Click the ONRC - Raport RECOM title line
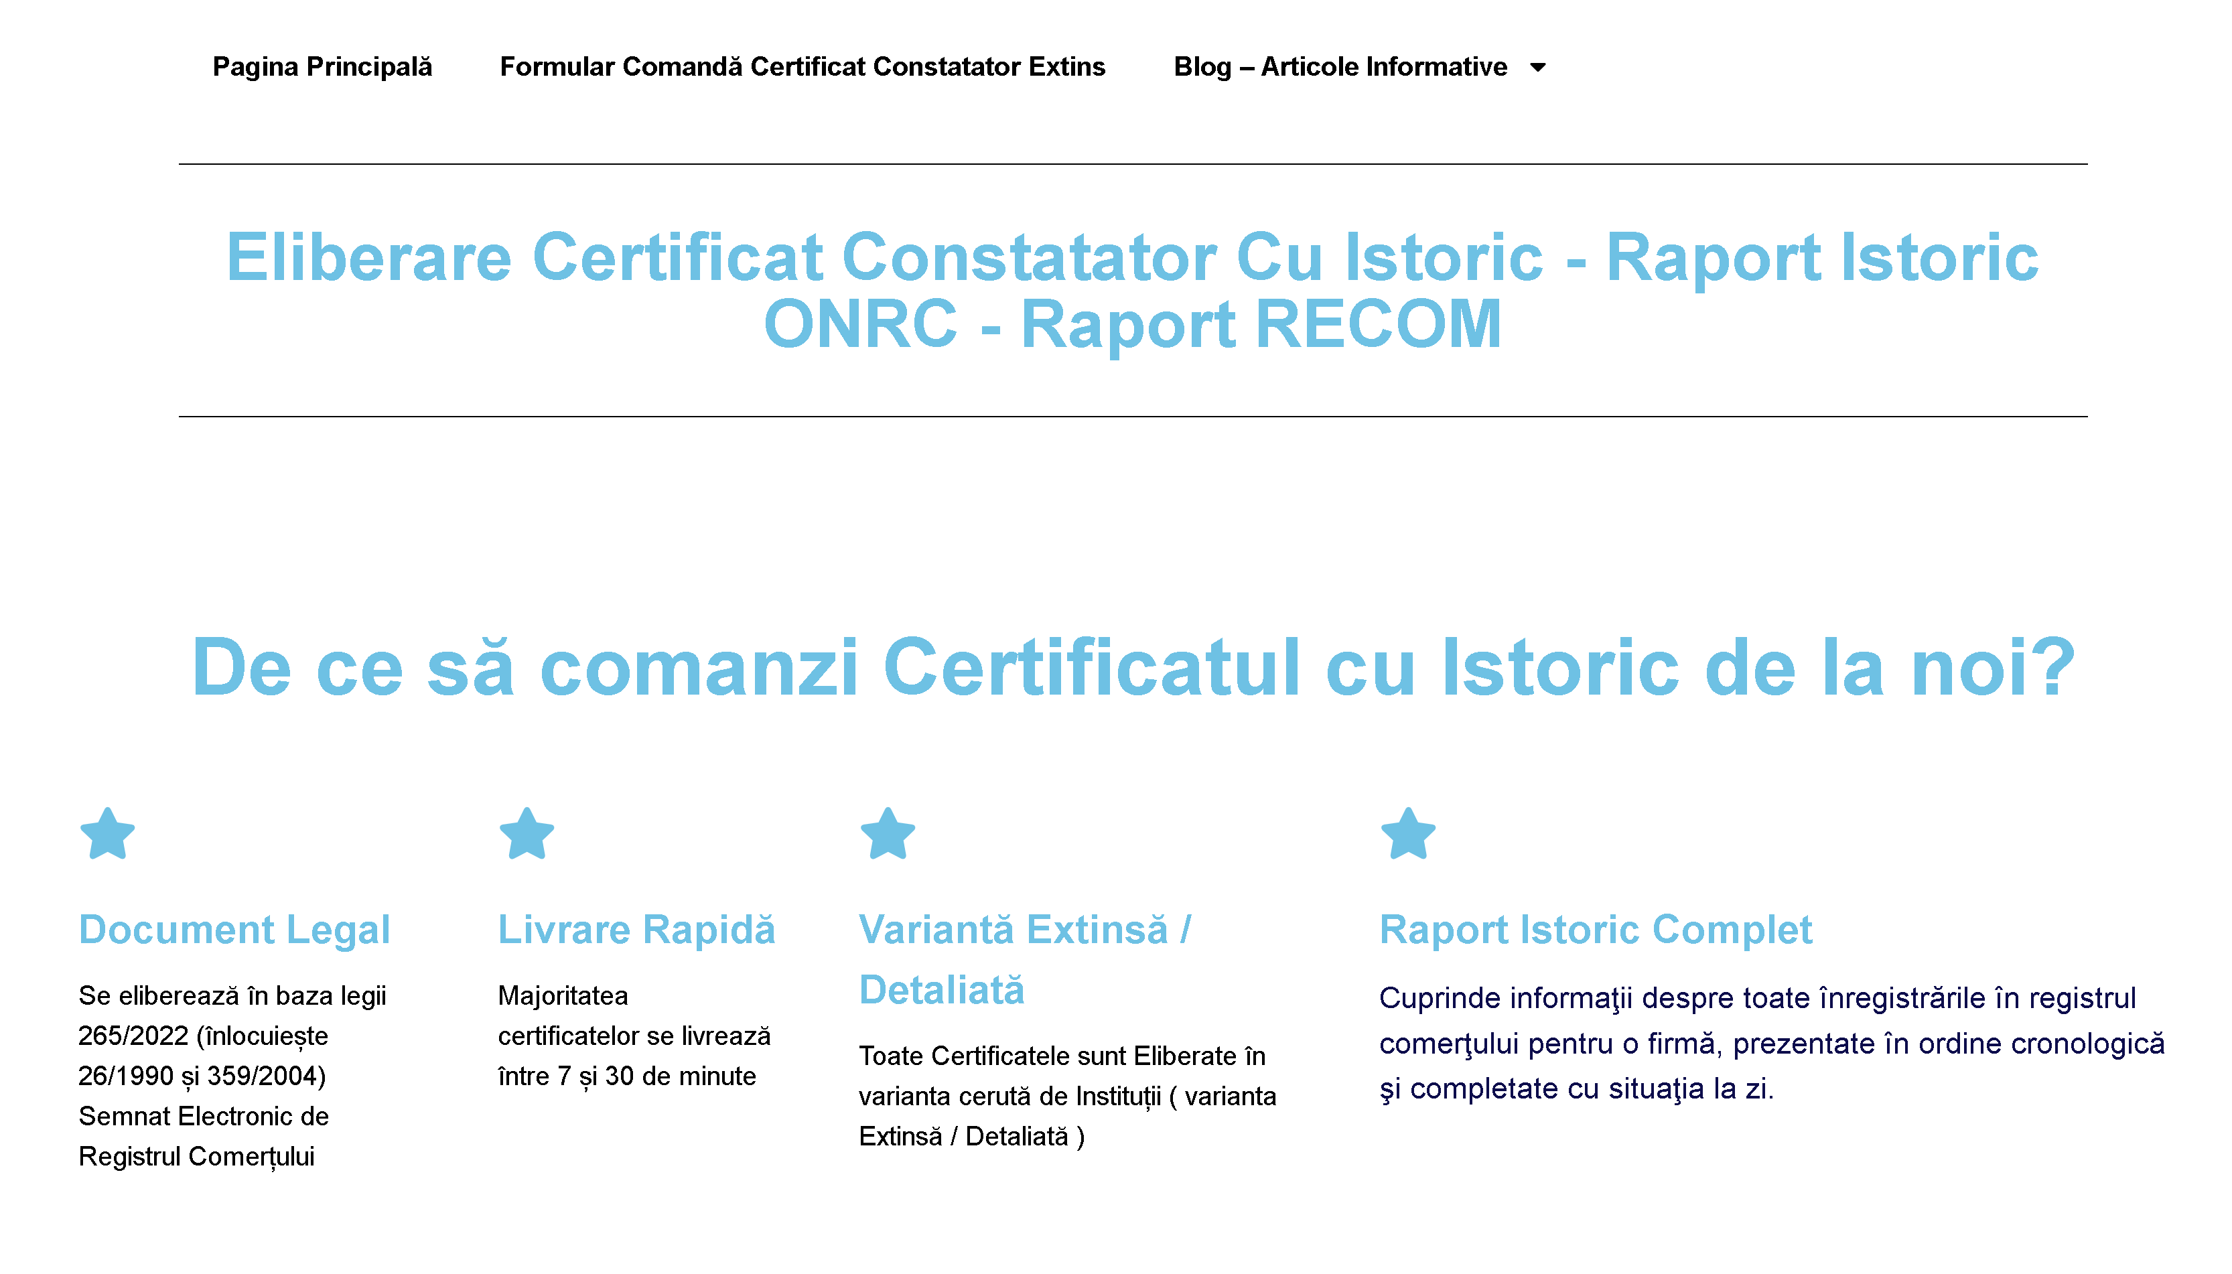 point(1131,325)
